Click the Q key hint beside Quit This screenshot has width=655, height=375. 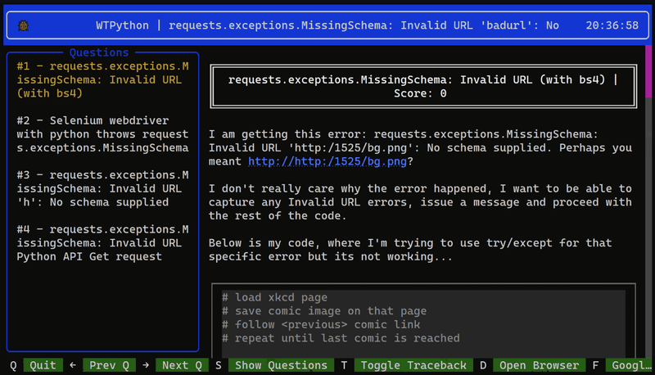coord(13,365)
